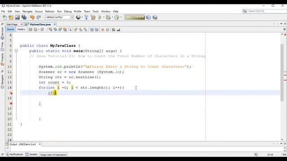Click the Clean and Build Project icon

(93, 17)
